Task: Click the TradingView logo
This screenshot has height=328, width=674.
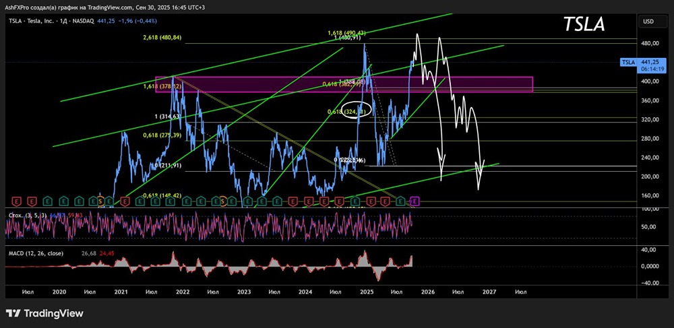Action: click(x=44, y=313)
